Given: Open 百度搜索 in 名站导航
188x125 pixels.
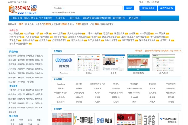Looking at the screenshot, I should pos(97,88).
